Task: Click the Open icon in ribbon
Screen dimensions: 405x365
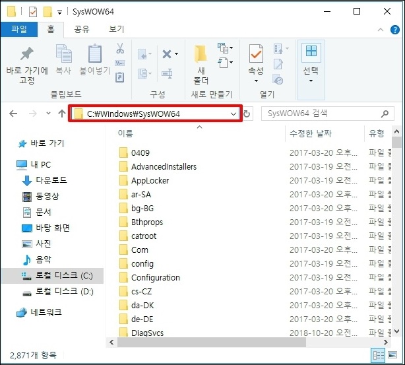Action: click(278, 49)
